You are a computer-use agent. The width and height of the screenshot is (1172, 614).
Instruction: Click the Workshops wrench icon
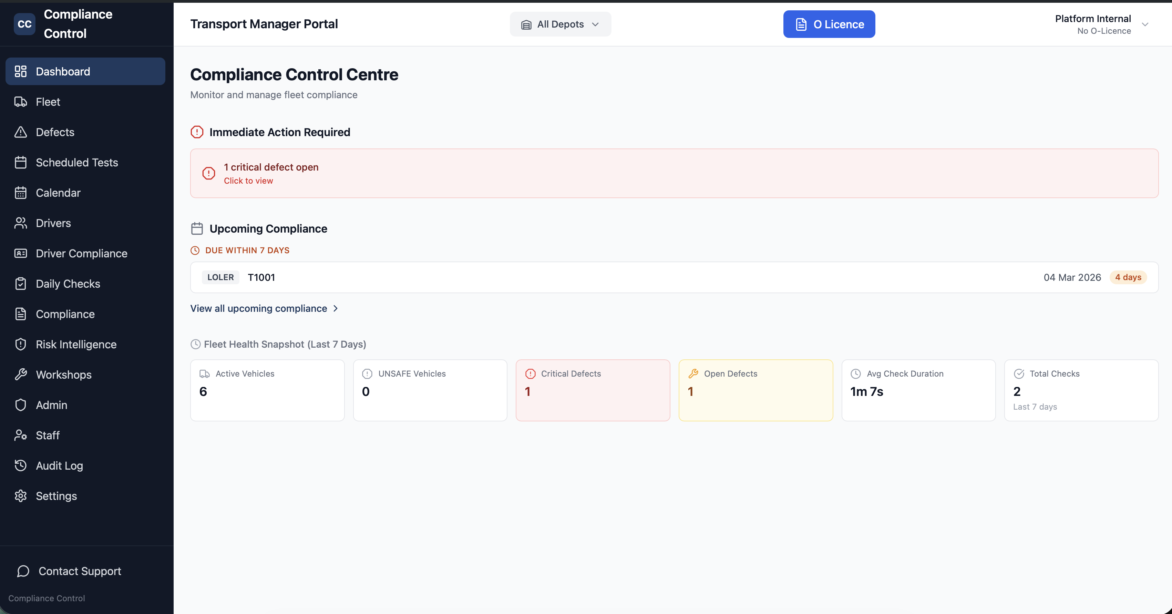(20, 375)
